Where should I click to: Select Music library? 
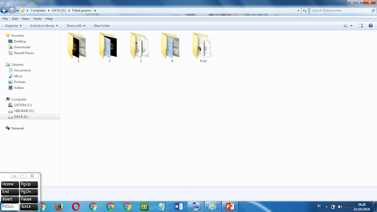point(16,76)
